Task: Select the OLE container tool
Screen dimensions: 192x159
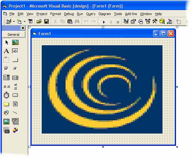Action: [x=6, y=130]
